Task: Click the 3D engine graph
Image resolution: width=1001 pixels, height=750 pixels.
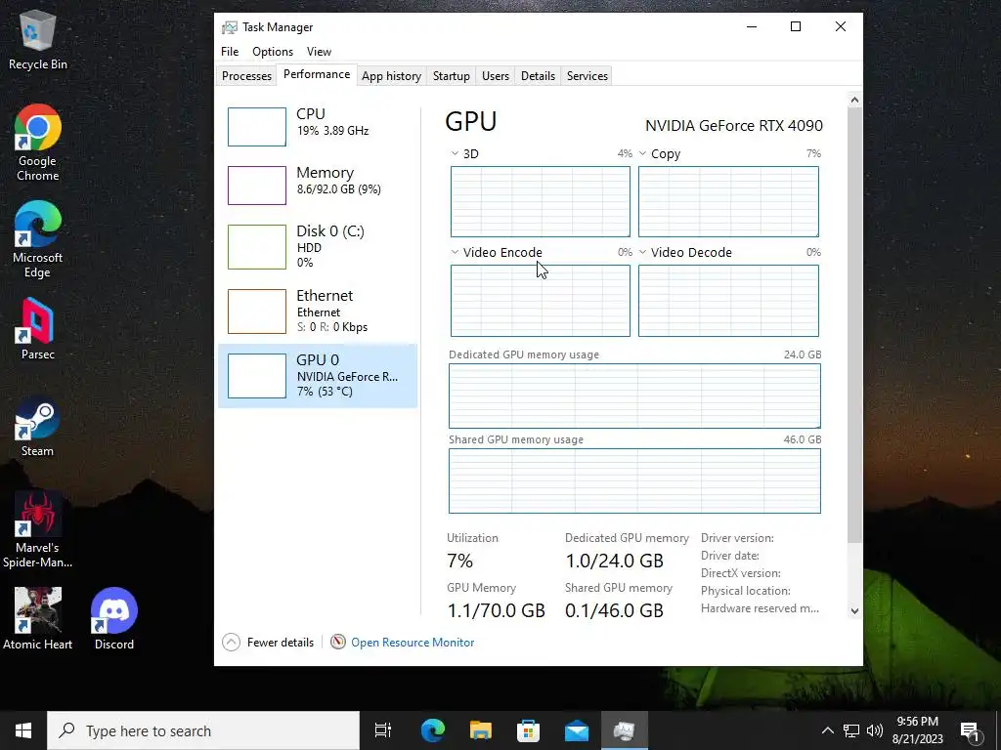Action: click(x=540, y=201)
